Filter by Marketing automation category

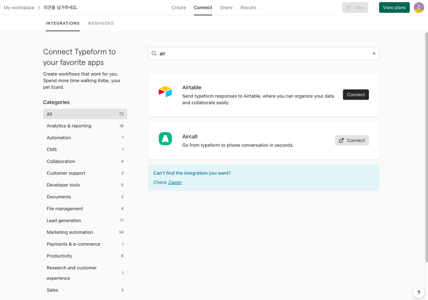[85, 233]
